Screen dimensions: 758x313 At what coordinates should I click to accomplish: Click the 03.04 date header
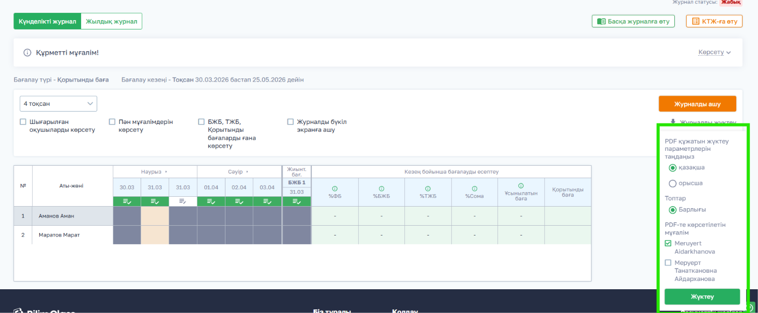point(267,187)
